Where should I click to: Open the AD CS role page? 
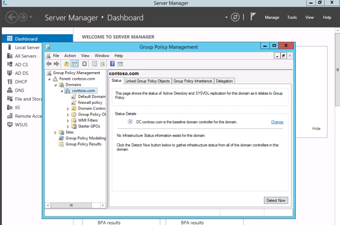[x=22, y=64]
